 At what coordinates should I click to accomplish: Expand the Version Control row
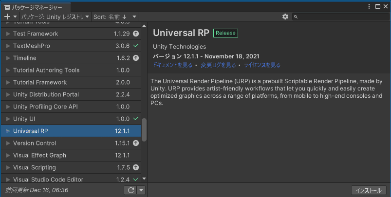pos(8,143)
